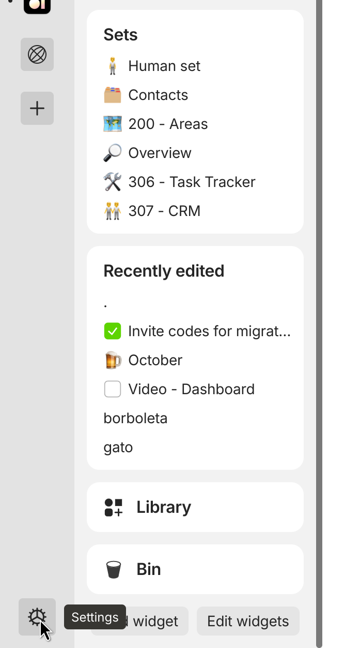Open the 307 - CRM set
The image size is (344, 648).
tap(164, 211)
